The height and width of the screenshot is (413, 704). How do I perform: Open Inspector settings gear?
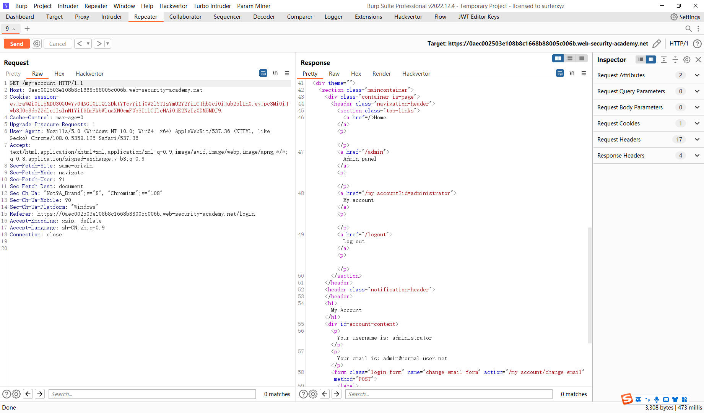[687, 60]
